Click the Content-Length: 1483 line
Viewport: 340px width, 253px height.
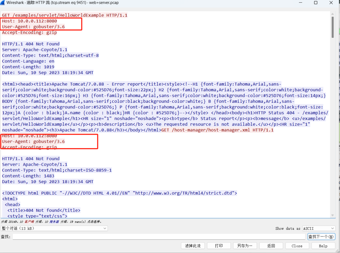[28, 176]
